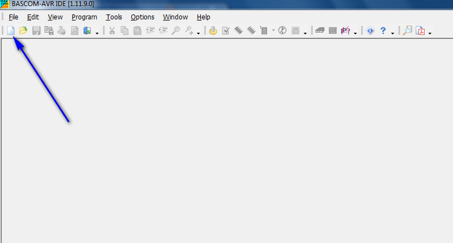Click the Save floppy disk icon
Screen dimensions: 453x243
36,31
